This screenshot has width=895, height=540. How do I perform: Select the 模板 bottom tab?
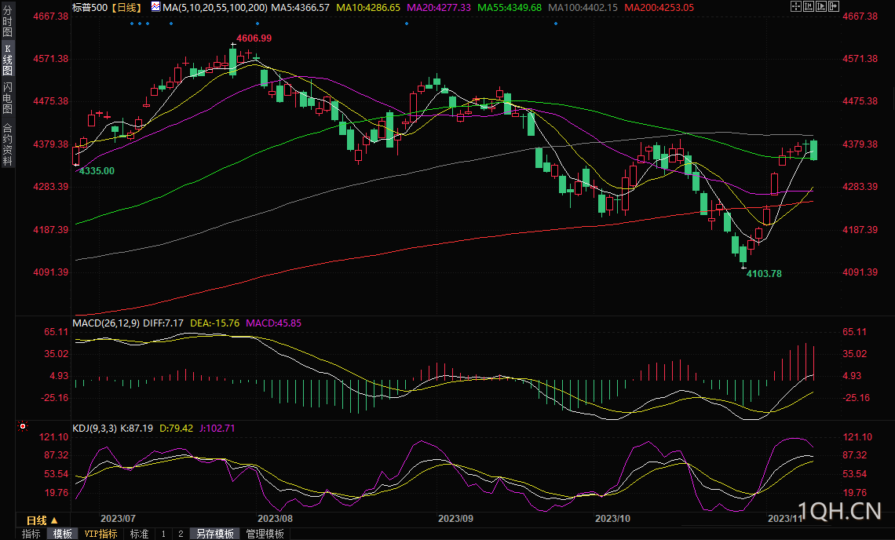click(x=62, y=534)
